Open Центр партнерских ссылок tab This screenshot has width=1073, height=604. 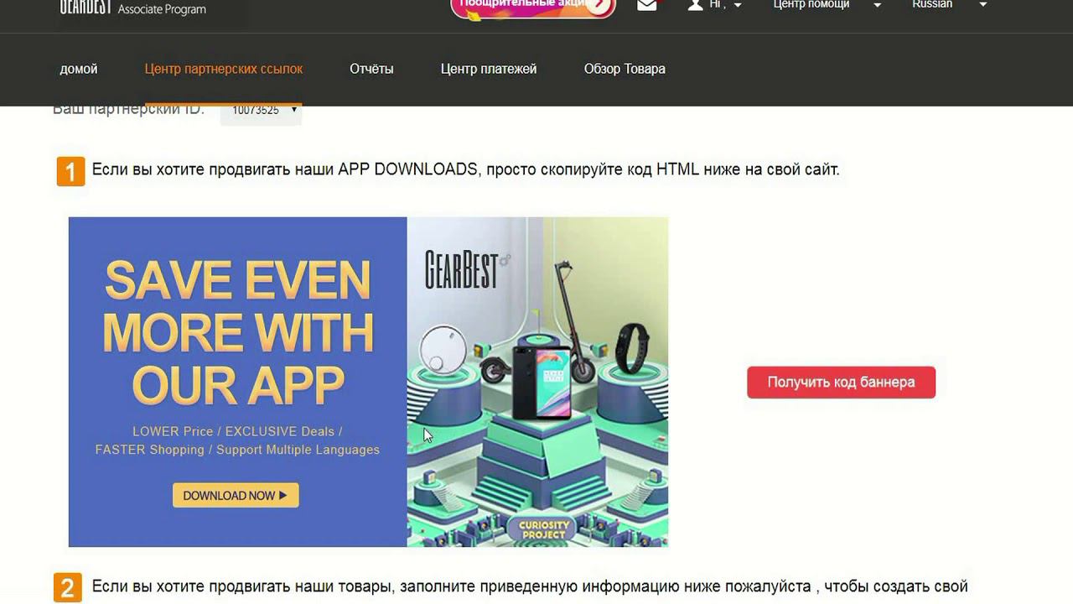(x=224, y=69)
